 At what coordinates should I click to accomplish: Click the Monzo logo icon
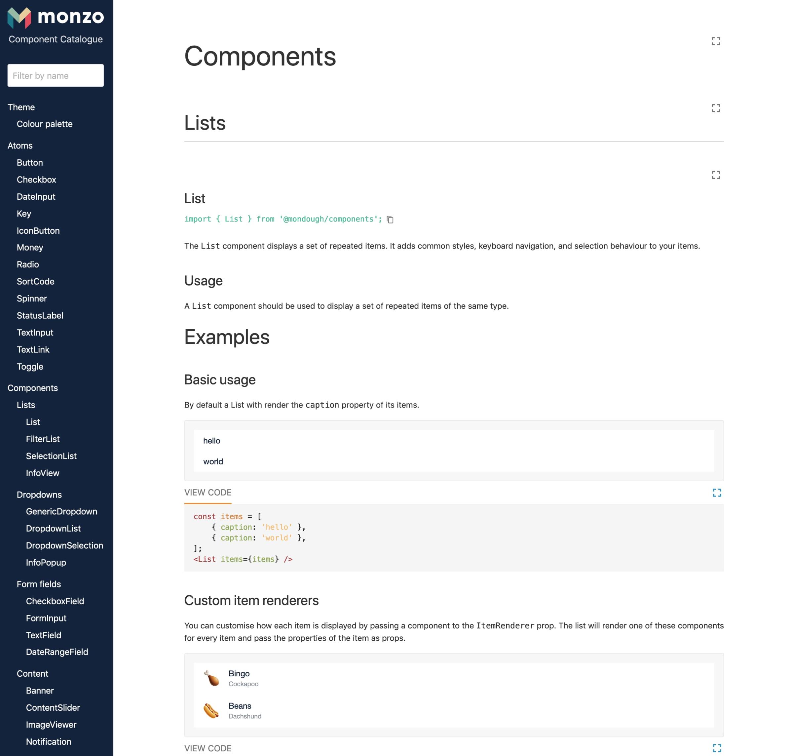point(19,18)
